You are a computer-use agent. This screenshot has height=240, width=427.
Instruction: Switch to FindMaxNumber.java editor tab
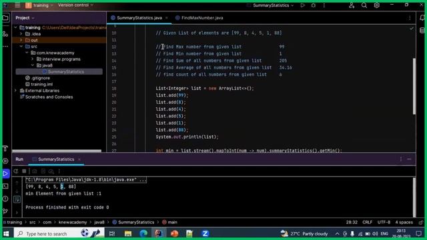click(199, 18)
